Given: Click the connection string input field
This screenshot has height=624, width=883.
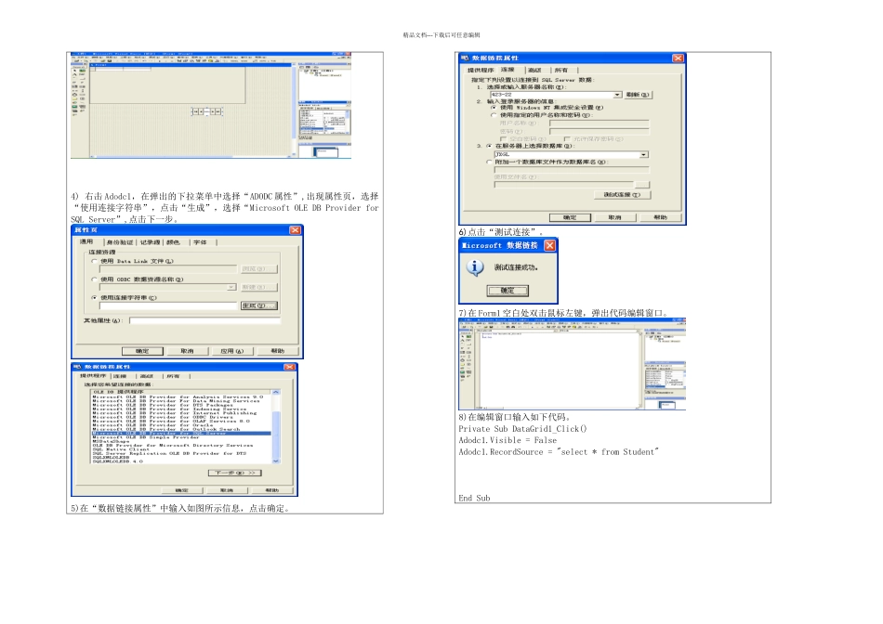Looking at the screenshot, I should coord(168,305).
